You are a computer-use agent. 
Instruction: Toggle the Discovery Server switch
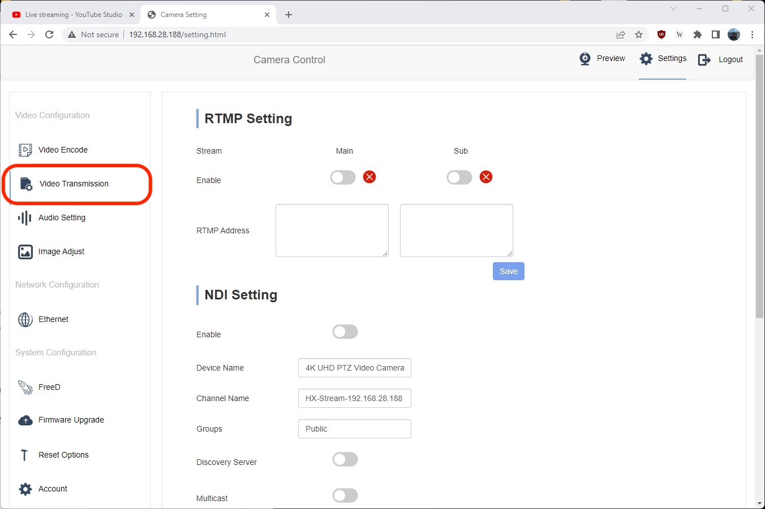point(345,459)
